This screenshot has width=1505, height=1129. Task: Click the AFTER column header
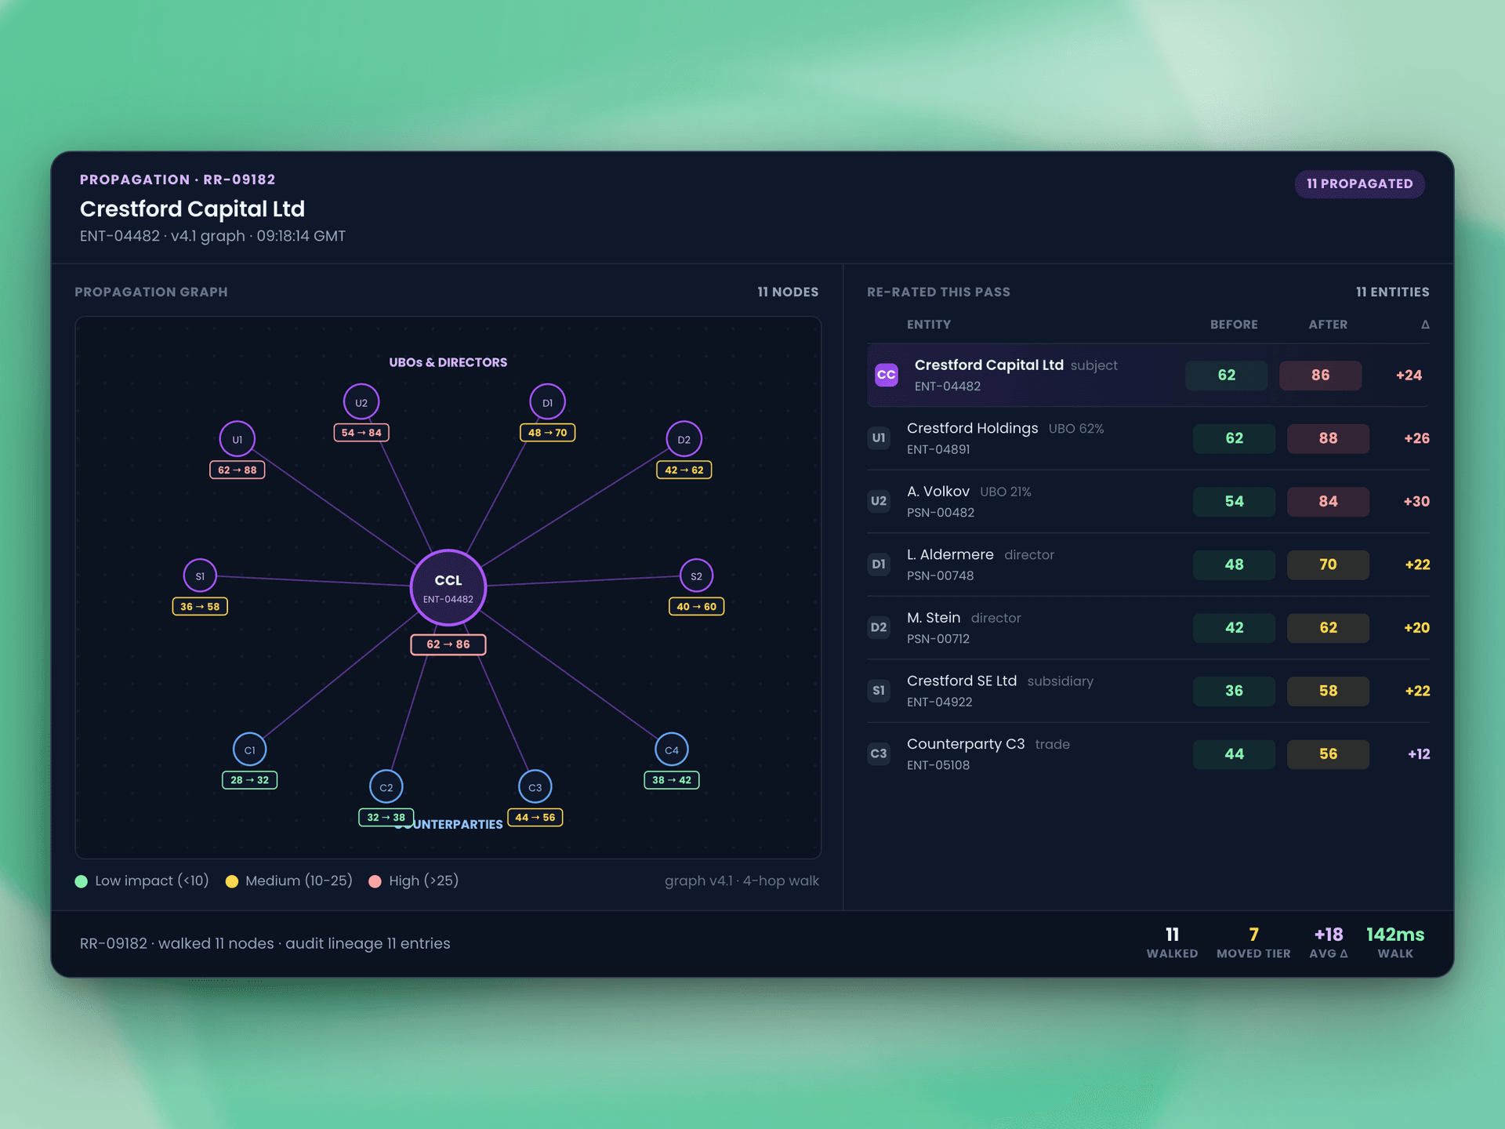(1328, 325)
